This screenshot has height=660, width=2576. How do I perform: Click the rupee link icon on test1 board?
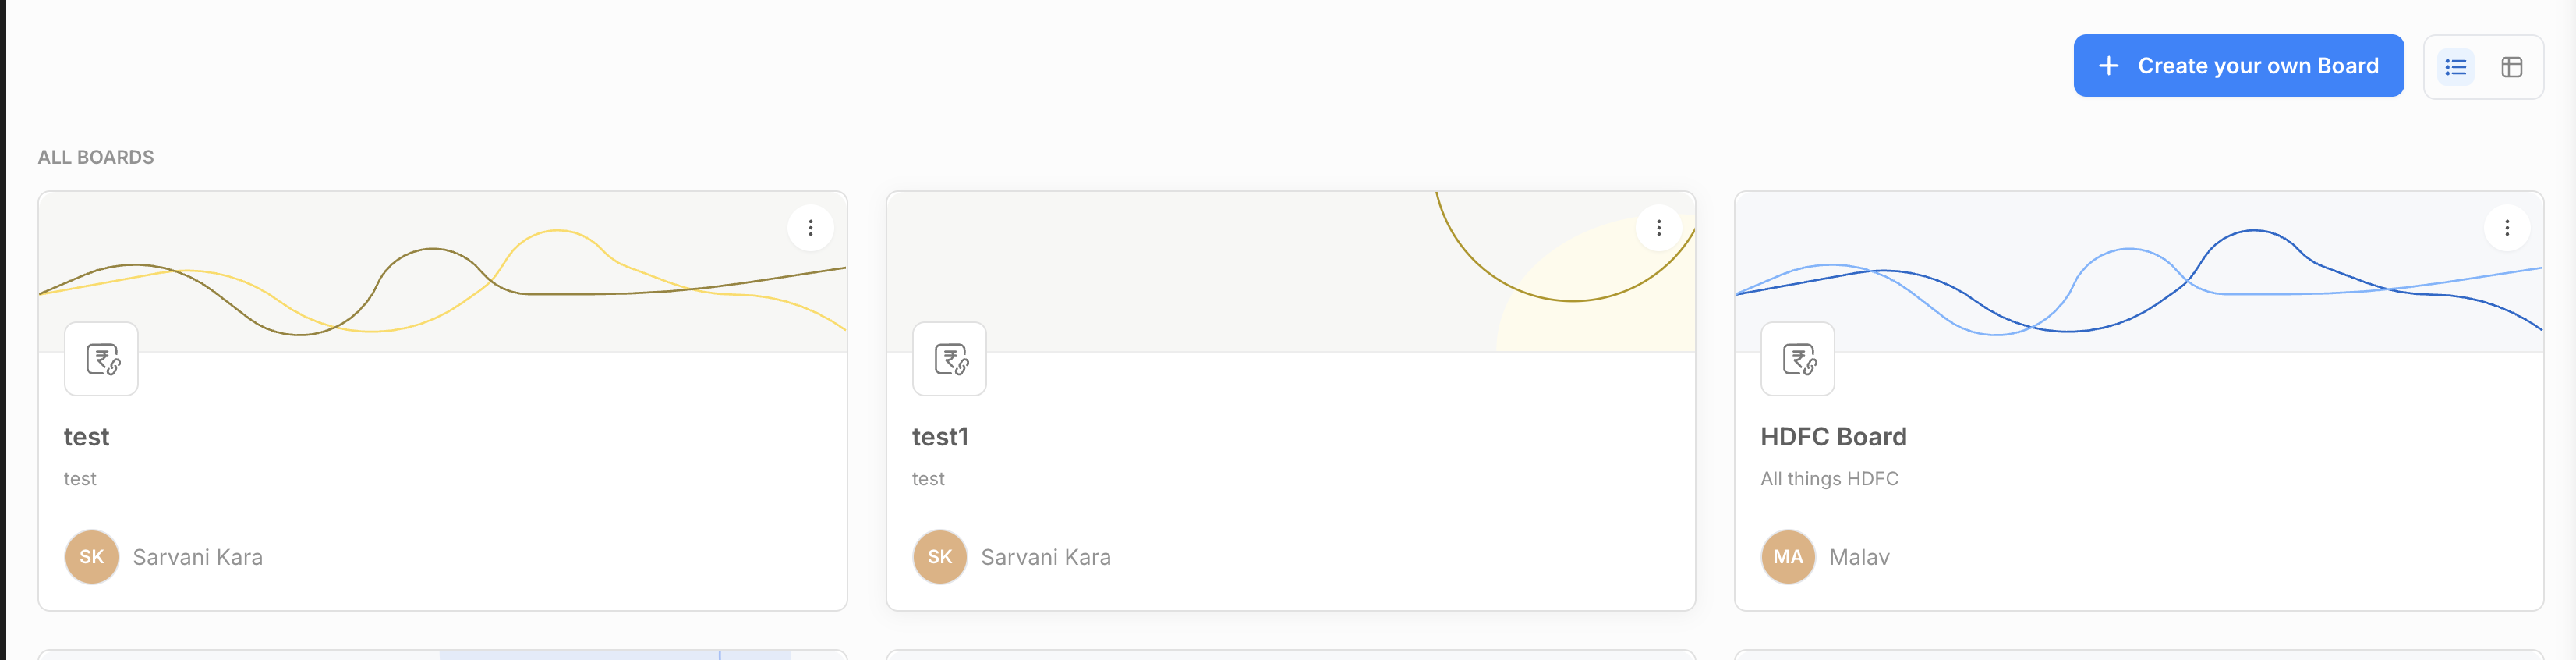[950, 359]
